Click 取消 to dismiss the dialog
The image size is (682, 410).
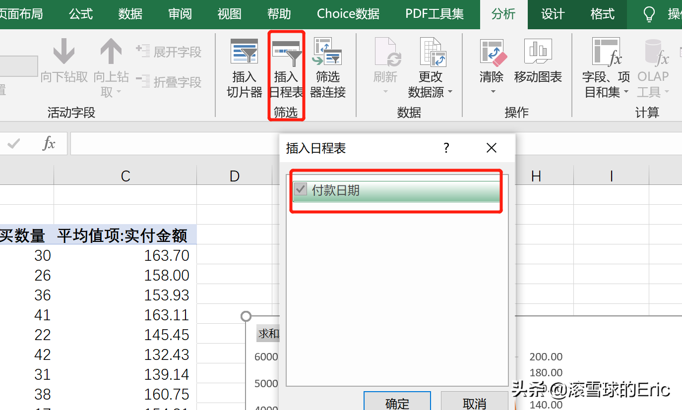coord(474,403)
